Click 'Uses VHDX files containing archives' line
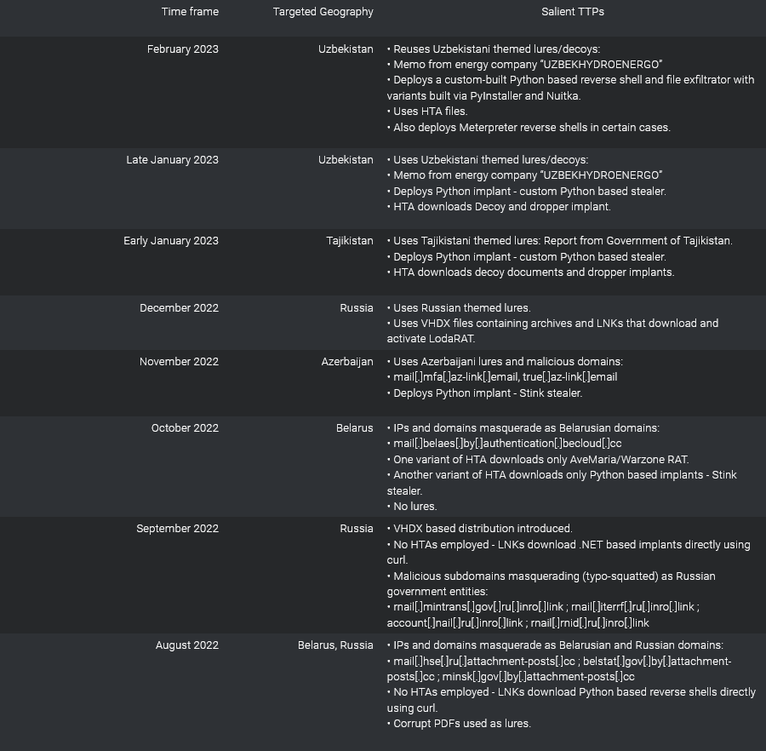This screenshot has height=751, width=766. [552, 330]
